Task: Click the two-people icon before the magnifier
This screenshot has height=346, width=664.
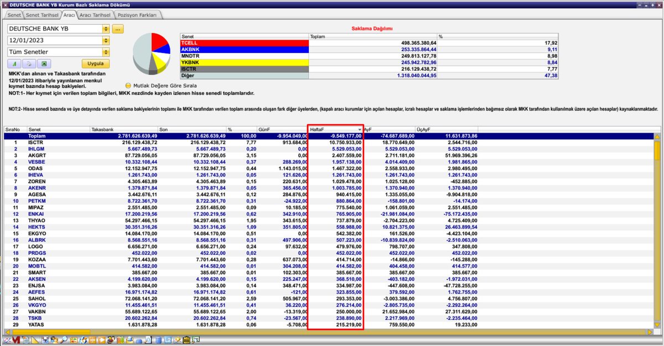Action: 54,340
